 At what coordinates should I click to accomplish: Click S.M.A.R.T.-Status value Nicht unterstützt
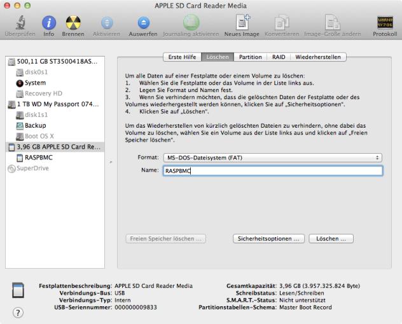click(x=302, y=300)
